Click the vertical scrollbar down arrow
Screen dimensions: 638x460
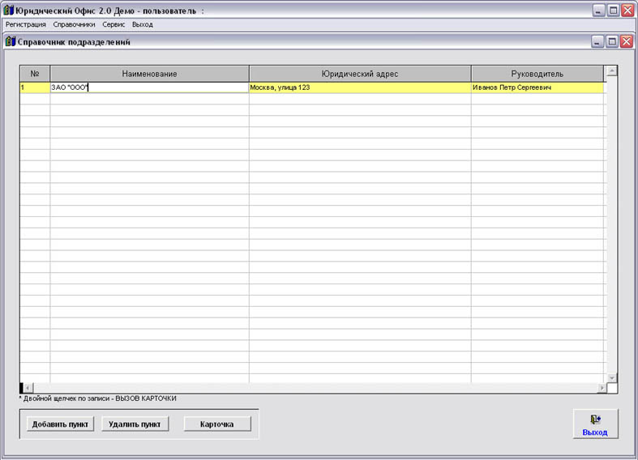[611, 378]
